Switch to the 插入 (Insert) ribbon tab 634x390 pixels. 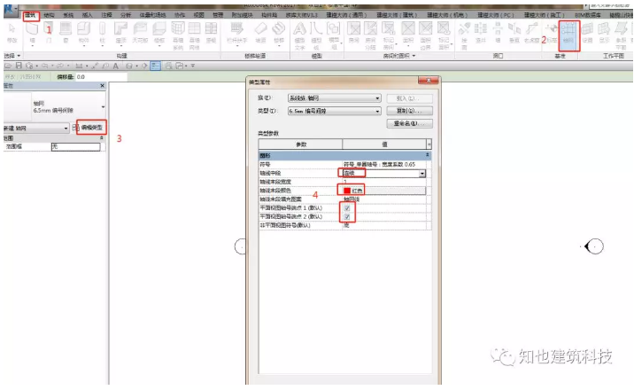point(87,15)
